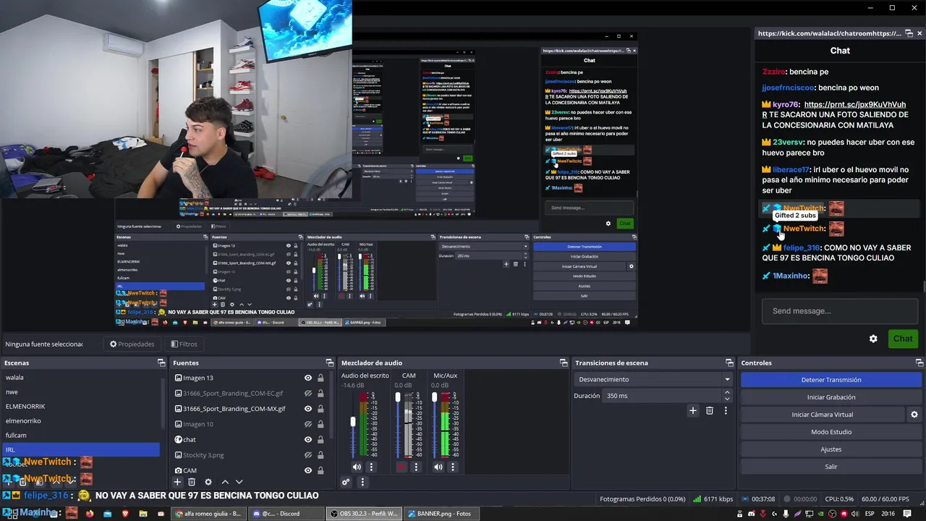926x521 pixels.
Task: Open File Explorer from the taskbar
Action: click(x=143, y=514)
